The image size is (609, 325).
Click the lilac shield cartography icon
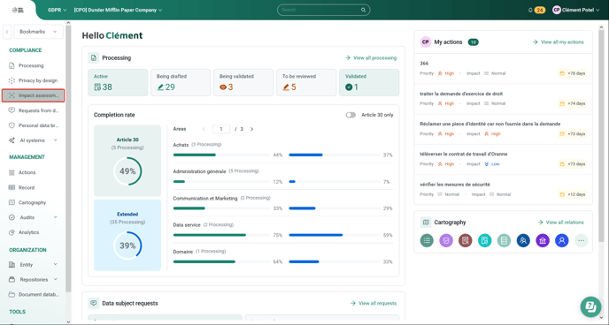(x=446, y=240)
